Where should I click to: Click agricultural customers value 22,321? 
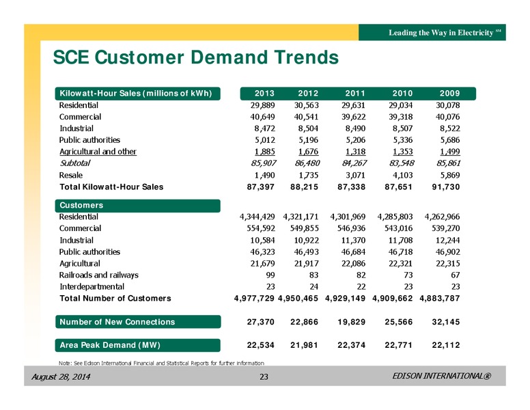tap(400, 264)
